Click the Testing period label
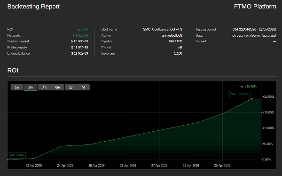 click(x=206, y=29)
